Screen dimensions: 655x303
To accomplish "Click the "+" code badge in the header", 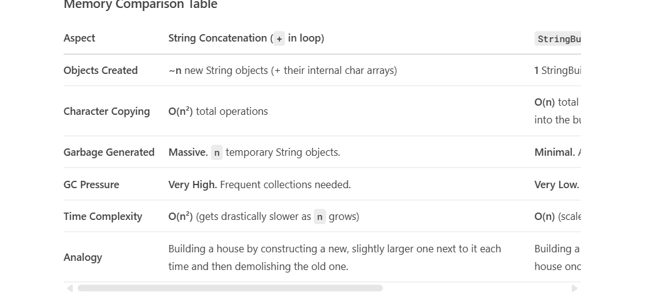I will point(279,38).
